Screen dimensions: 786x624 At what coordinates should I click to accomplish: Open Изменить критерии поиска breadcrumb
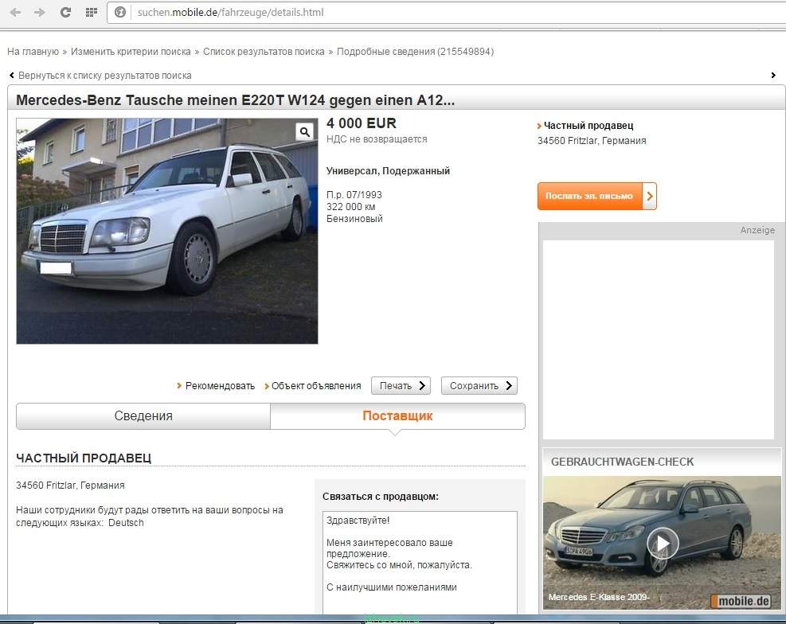pyautogui.click(x=131, y=52)
